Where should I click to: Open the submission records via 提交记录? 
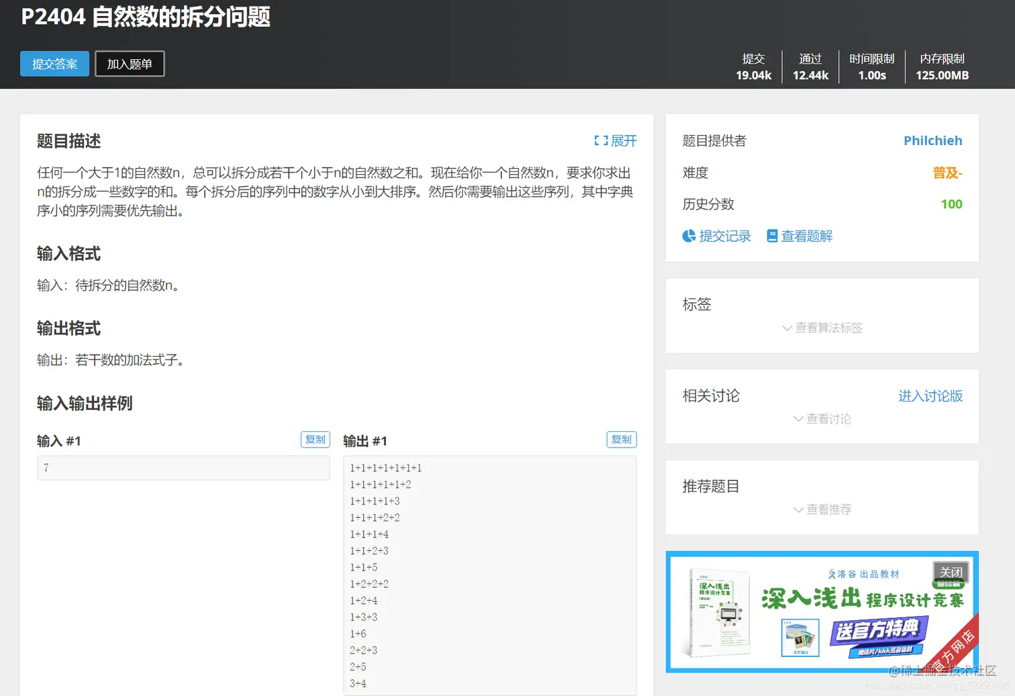725,236
